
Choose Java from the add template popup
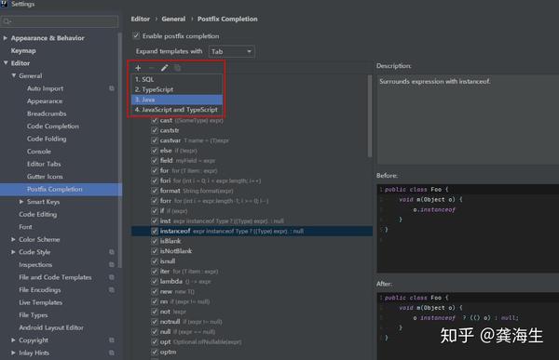177,100
